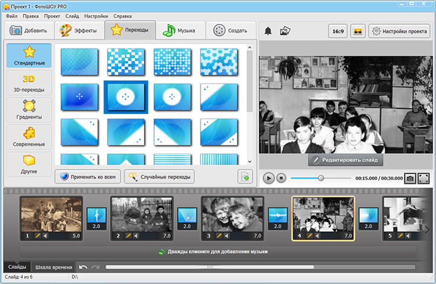Screen dimensions: 436x284
Task: Click the playback position slider handle
Action: pos(321,178)
